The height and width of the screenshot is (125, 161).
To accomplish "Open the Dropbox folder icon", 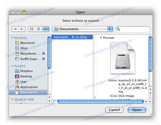I will click(17, 71).
